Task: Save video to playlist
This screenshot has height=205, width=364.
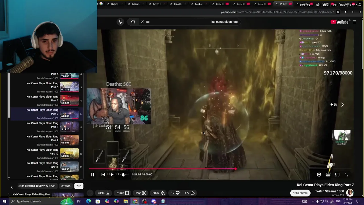Action: click(123, 193)
